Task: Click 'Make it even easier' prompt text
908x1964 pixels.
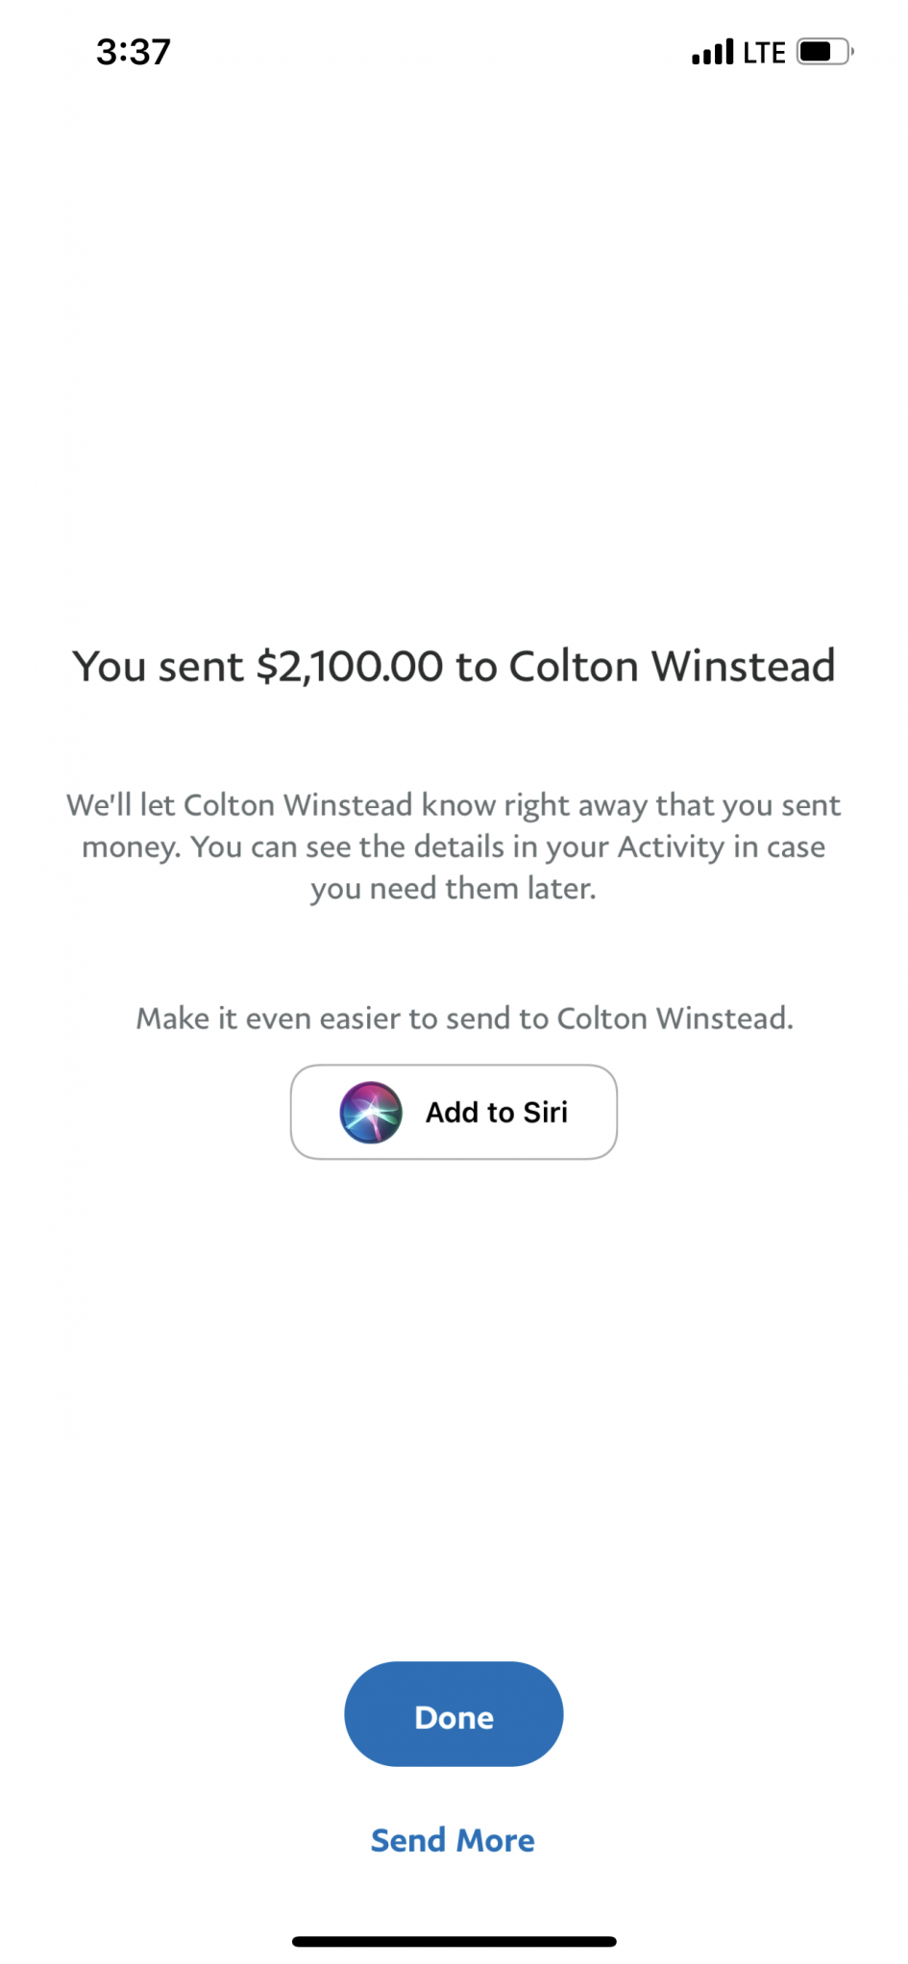Action: [268, 1018]
